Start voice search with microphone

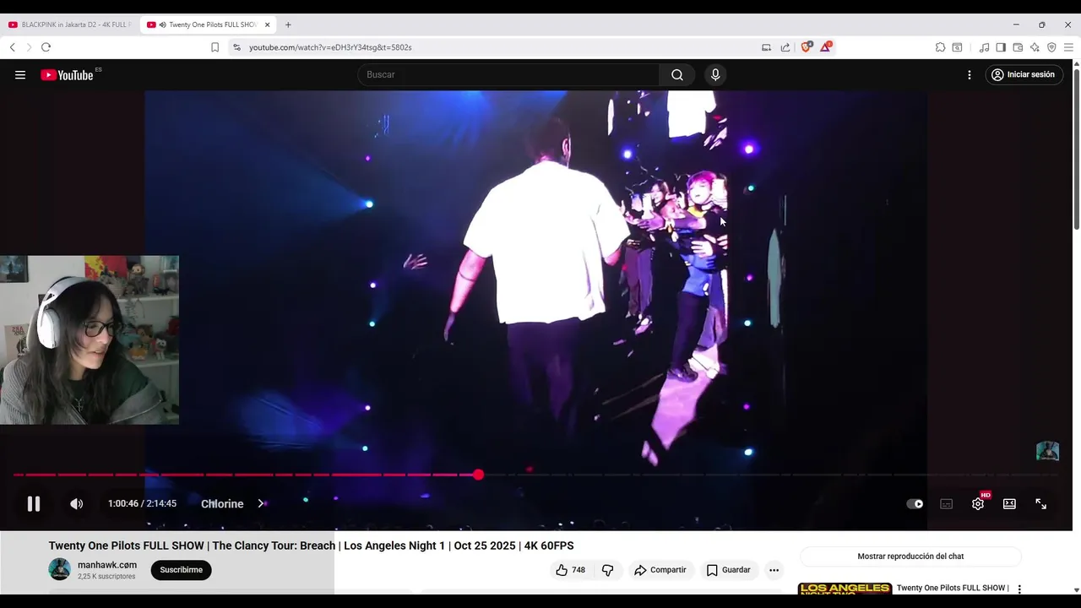point(715,74)
